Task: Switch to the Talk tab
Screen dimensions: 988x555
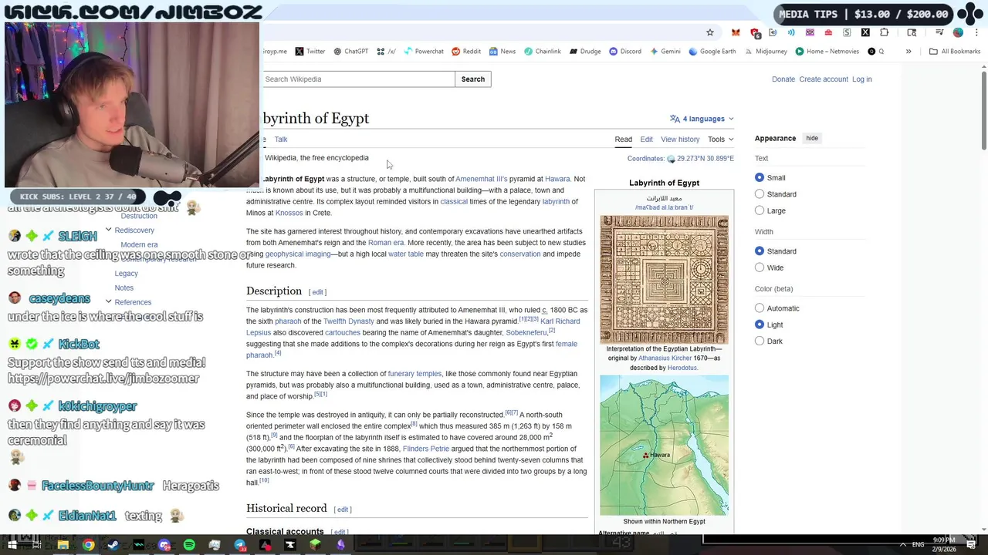Action: 281,140
